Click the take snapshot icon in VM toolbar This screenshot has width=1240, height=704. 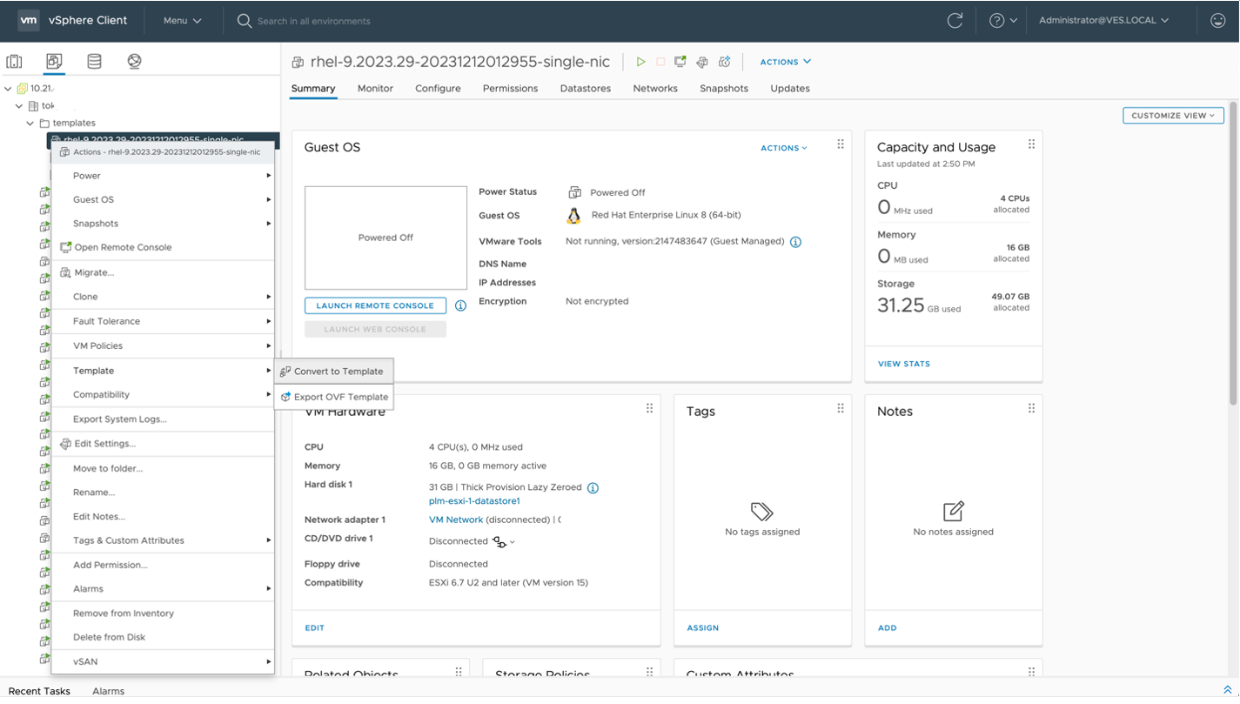tap(724, 62)
